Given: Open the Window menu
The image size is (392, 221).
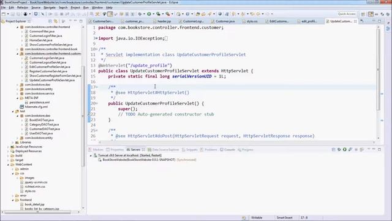Looking at the screenshot, I should [x=97, y=7].
